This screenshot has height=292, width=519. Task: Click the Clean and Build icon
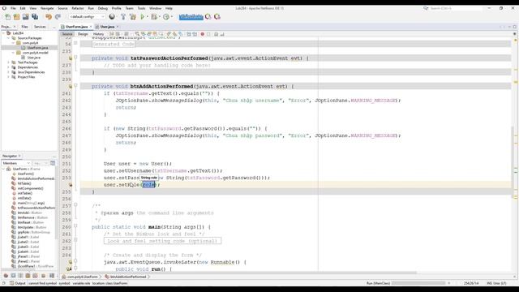(133, 16)
